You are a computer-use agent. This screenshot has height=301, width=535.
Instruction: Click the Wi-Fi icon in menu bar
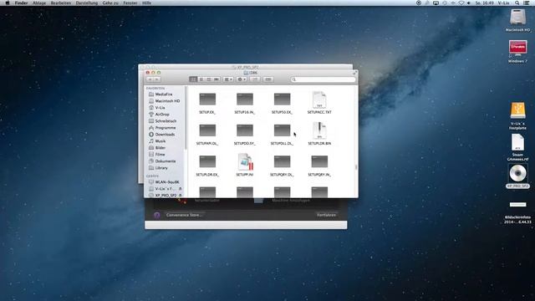point(461,3)
